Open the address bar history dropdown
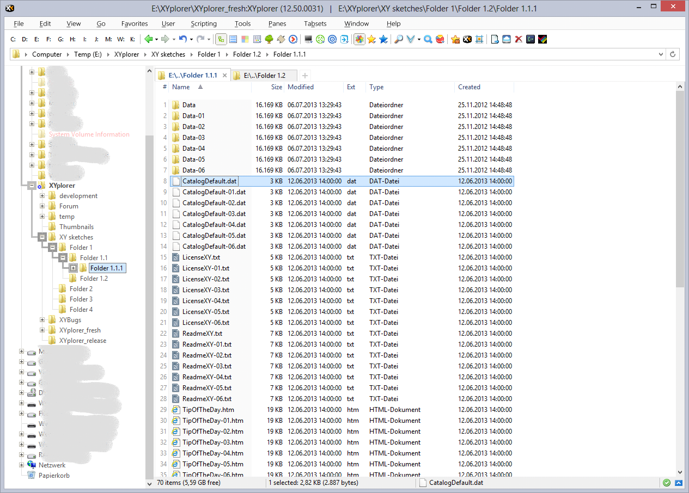 660,54
